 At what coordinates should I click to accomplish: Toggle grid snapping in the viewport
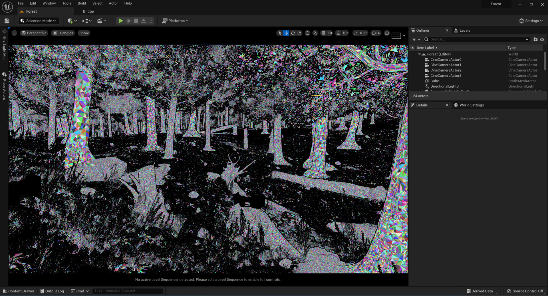323,33
